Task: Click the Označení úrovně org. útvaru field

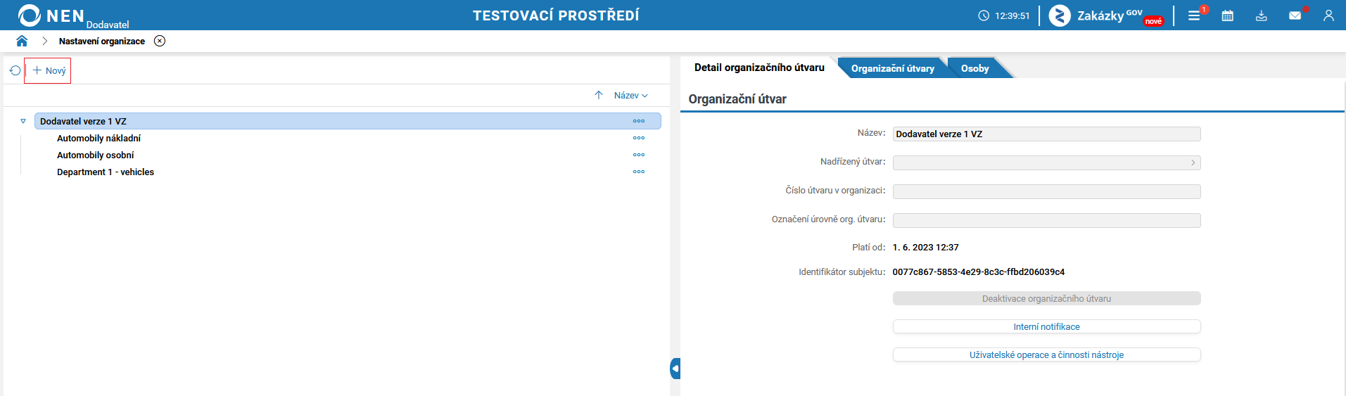Action: point(1046,220)
